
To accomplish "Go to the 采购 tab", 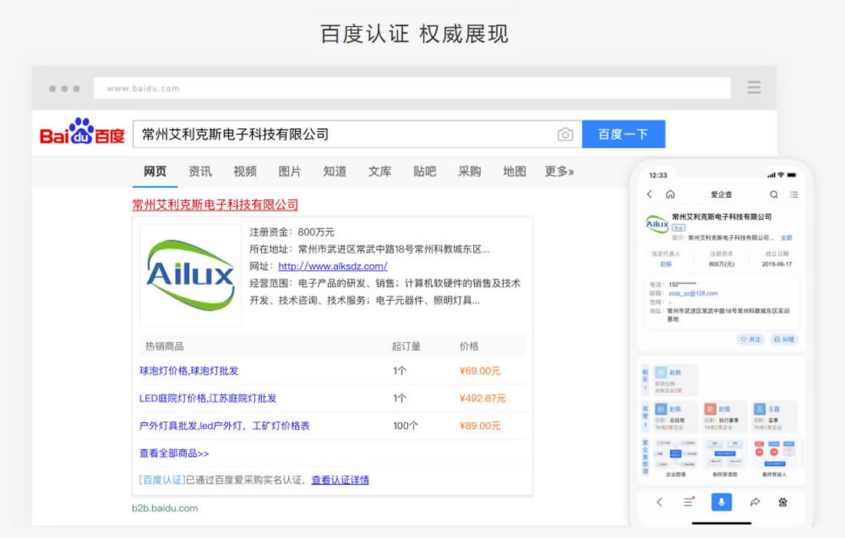I will (x=469, y=171).
